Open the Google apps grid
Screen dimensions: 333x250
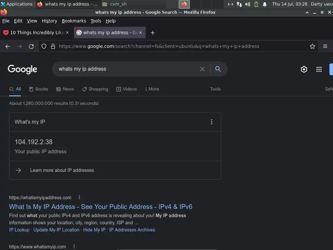tap(319, 69)
